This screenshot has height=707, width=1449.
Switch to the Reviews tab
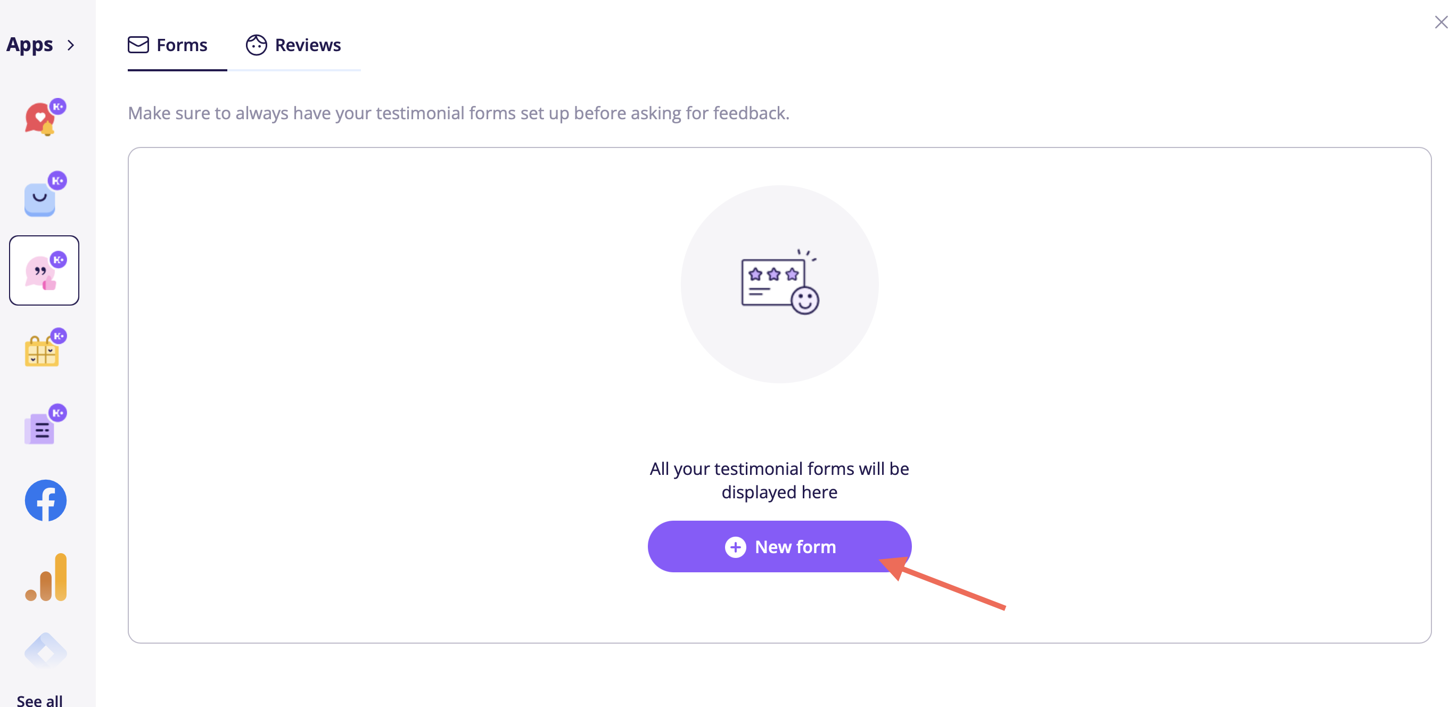[x=294, y=45]
